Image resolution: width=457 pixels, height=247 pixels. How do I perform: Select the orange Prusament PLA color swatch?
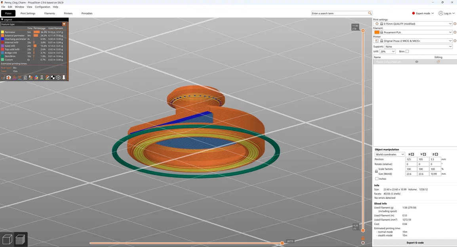(x=377, y=32)
